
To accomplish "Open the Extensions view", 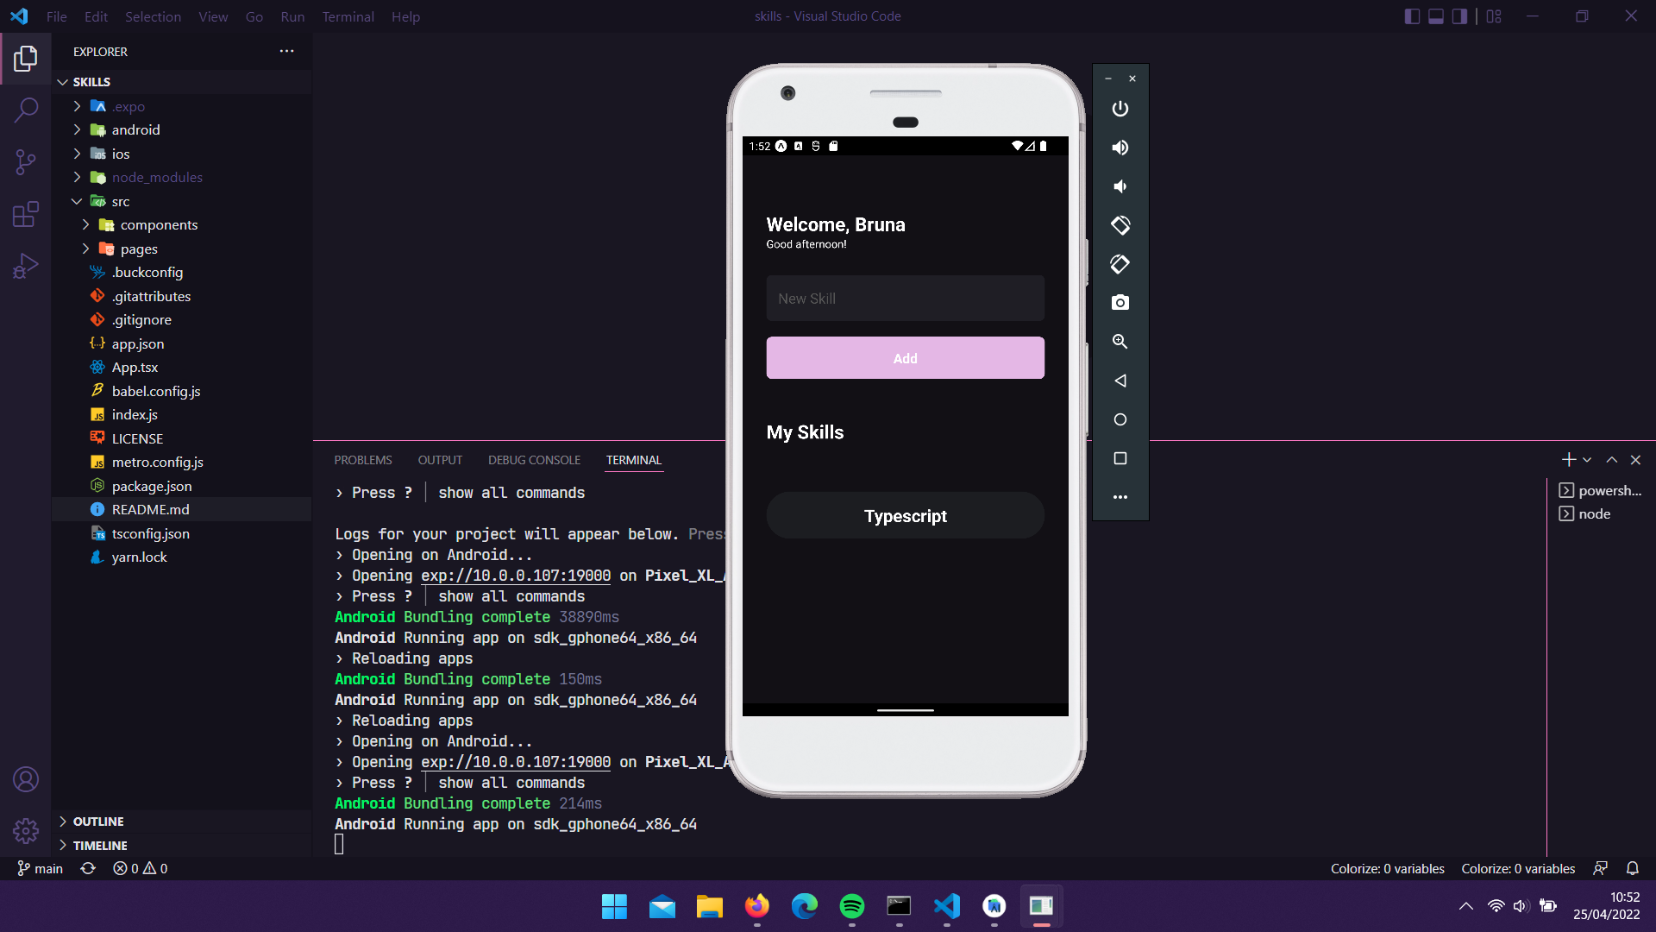I will (26, 214).
